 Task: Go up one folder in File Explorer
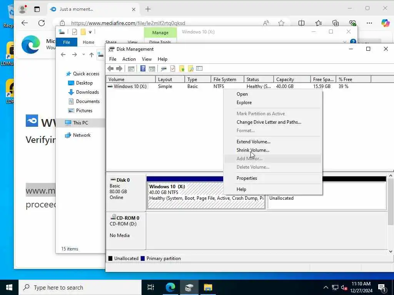[x=92, y=55]
